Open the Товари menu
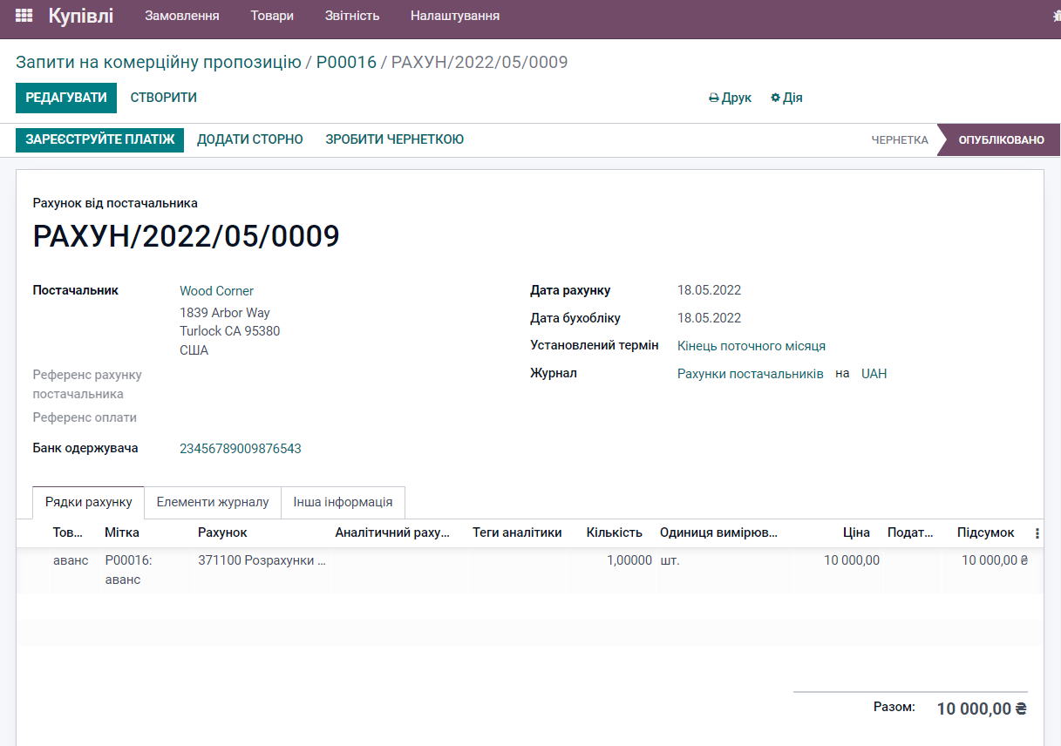 coord(271,15)
